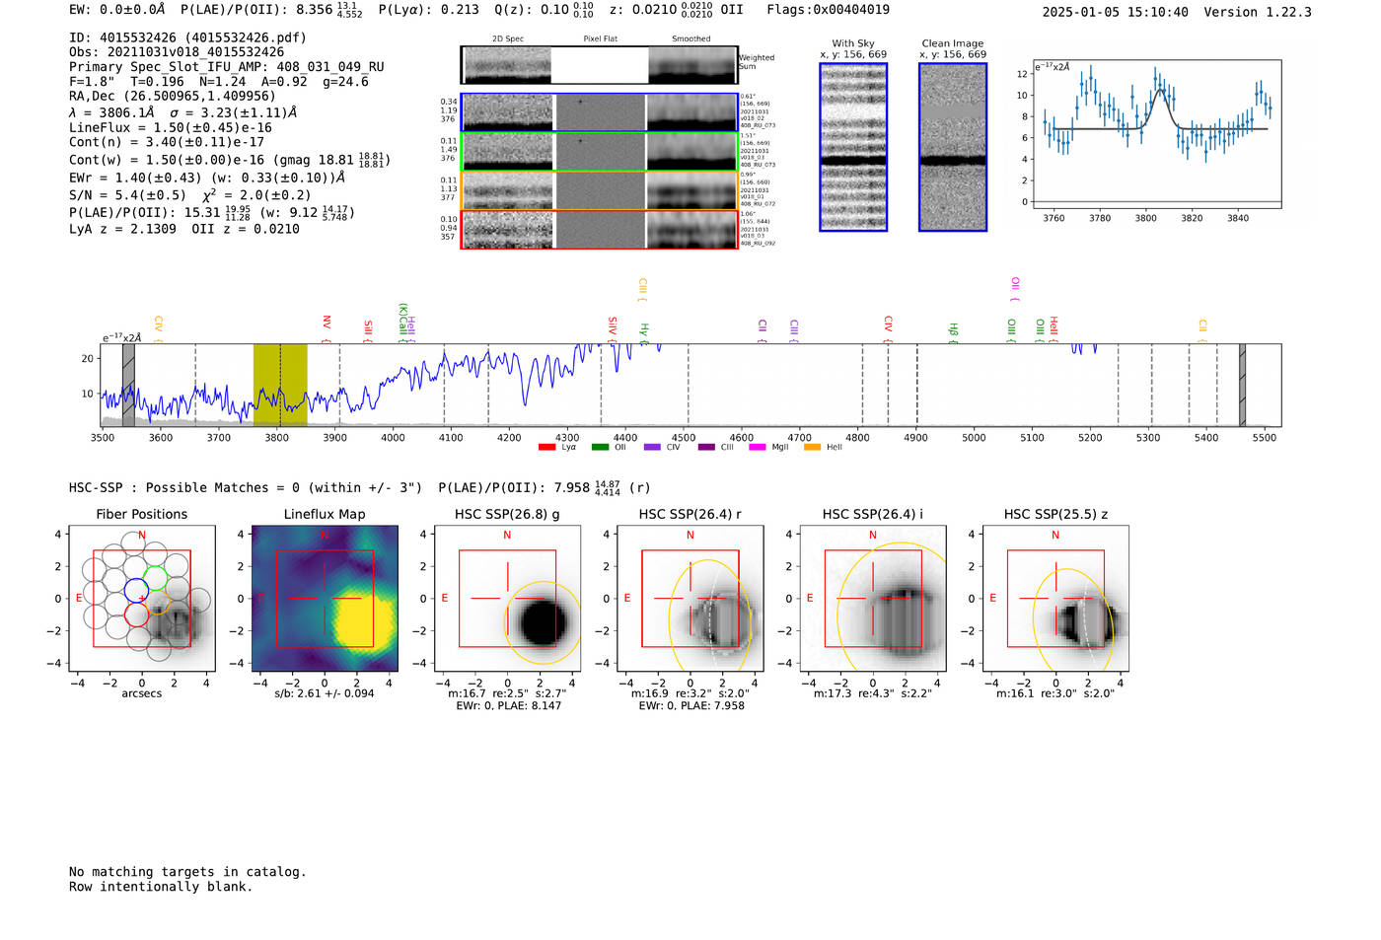Select the 'Flags:0x00404019' text

(828, 10)
